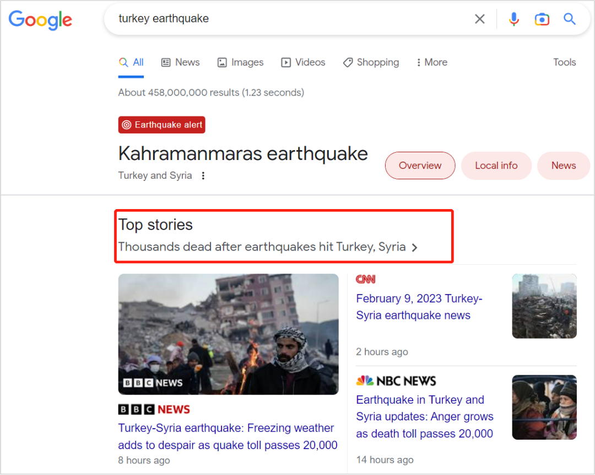Click the CNN logo

click(x=365, y=279)
